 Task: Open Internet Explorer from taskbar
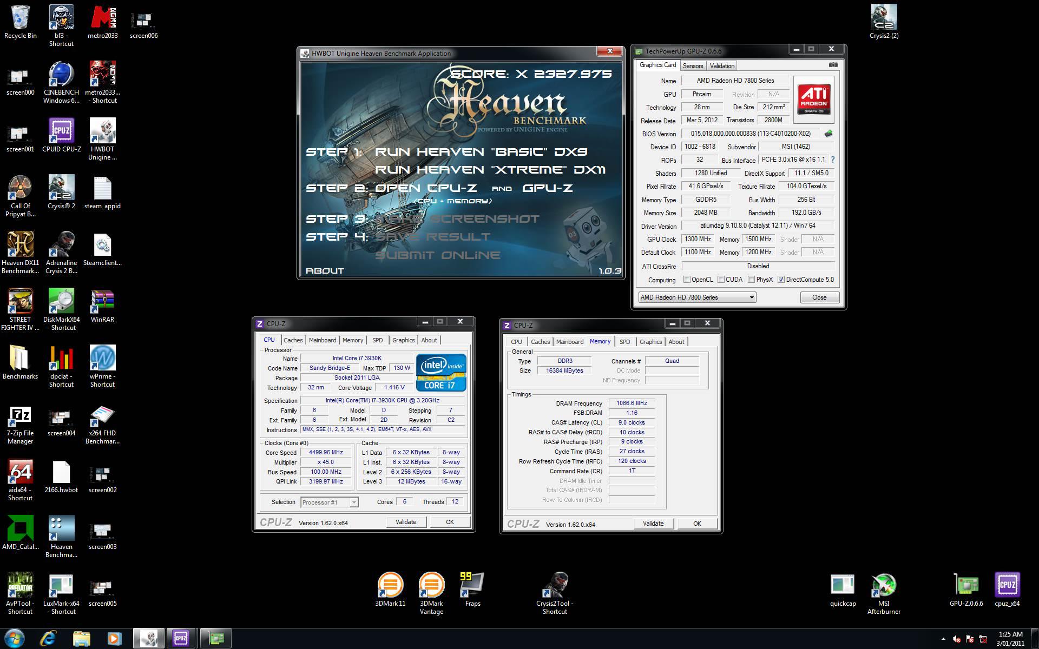coord(48,639)
